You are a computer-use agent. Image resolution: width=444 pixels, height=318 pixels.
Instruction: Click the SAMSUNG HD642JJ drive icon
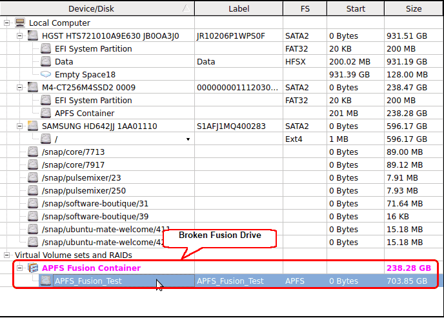point(33,126)
